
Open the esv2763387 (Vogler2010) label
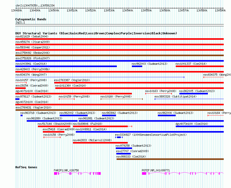(x=72, y=80)
